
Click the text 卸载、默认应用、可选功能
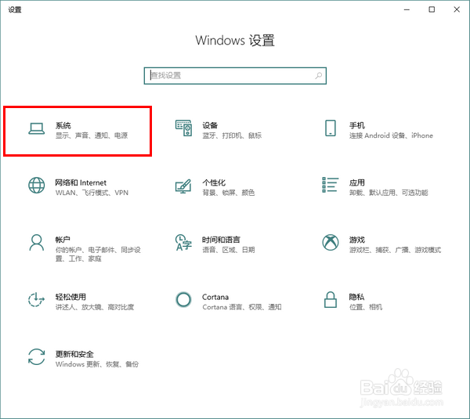pos(389,193)
